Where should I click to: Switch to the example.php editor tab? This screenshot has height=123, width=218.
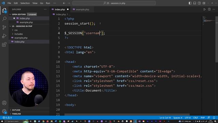[x=82, y=10]
